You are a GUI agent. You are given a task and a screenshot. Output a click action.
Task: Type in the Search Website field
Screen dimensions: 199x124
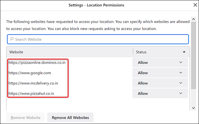[98, 39]
